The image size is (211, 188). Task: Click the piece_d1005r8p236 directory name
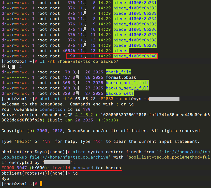[x=135, y=29]
